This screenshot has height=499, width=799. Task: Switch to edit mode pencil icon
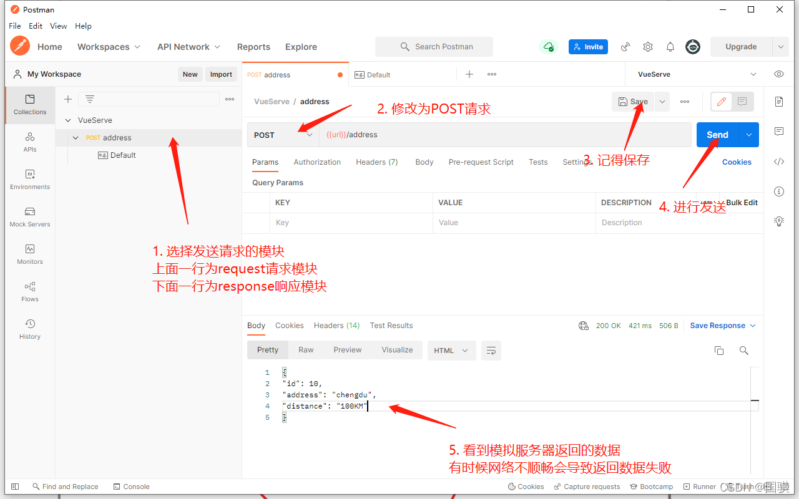[722, 102]
